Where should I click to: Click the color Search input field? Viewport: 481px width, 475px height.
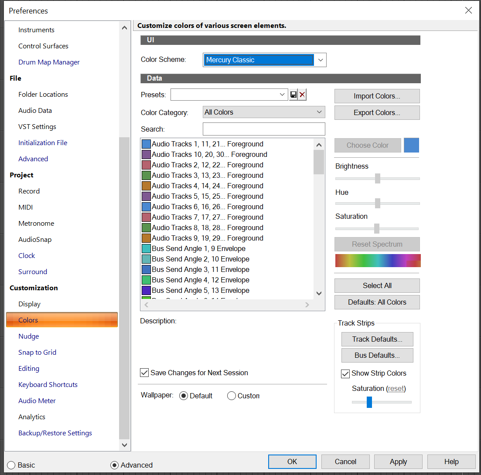click(x=264, y=129)
